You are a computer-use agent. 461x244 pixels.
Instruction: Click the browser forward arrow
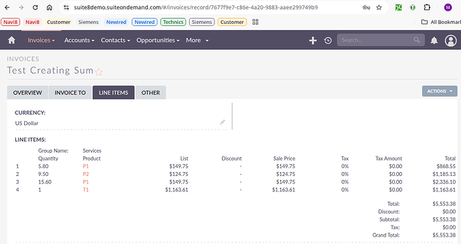coord(21,7)
